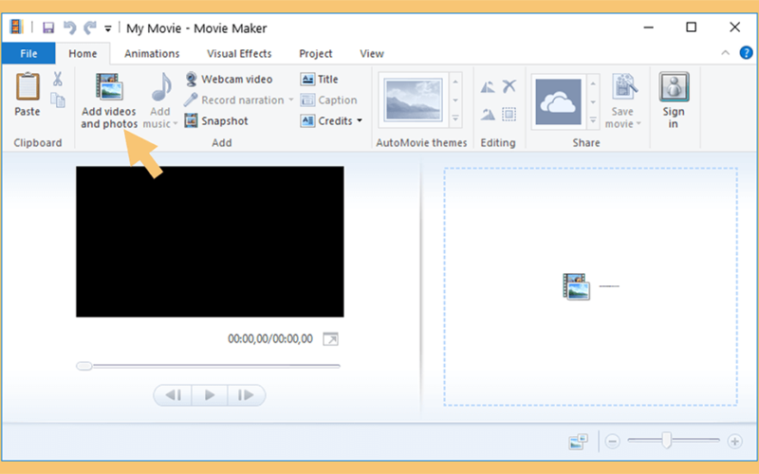Click the zoom out minus button
Image resolution: width=759 pixels, height=474 pixels.
tap(612, 441)
